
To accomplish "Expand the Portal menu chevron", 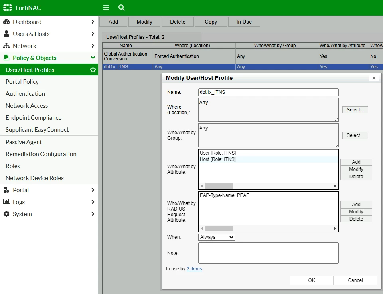I will click(x=93, y=190).
